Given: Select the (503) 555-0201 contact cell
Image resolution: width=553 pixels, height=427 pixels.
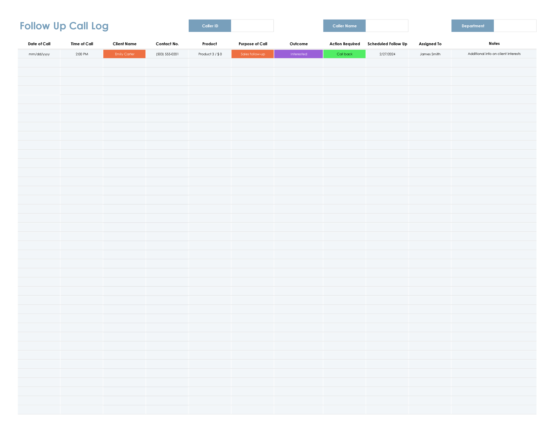Looking at the screenshot, I should point(167,54).
